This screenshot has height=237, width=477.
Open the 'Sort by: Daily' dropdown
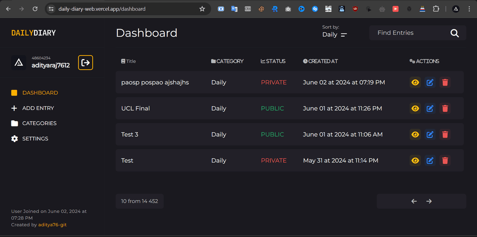click(335, 34)
